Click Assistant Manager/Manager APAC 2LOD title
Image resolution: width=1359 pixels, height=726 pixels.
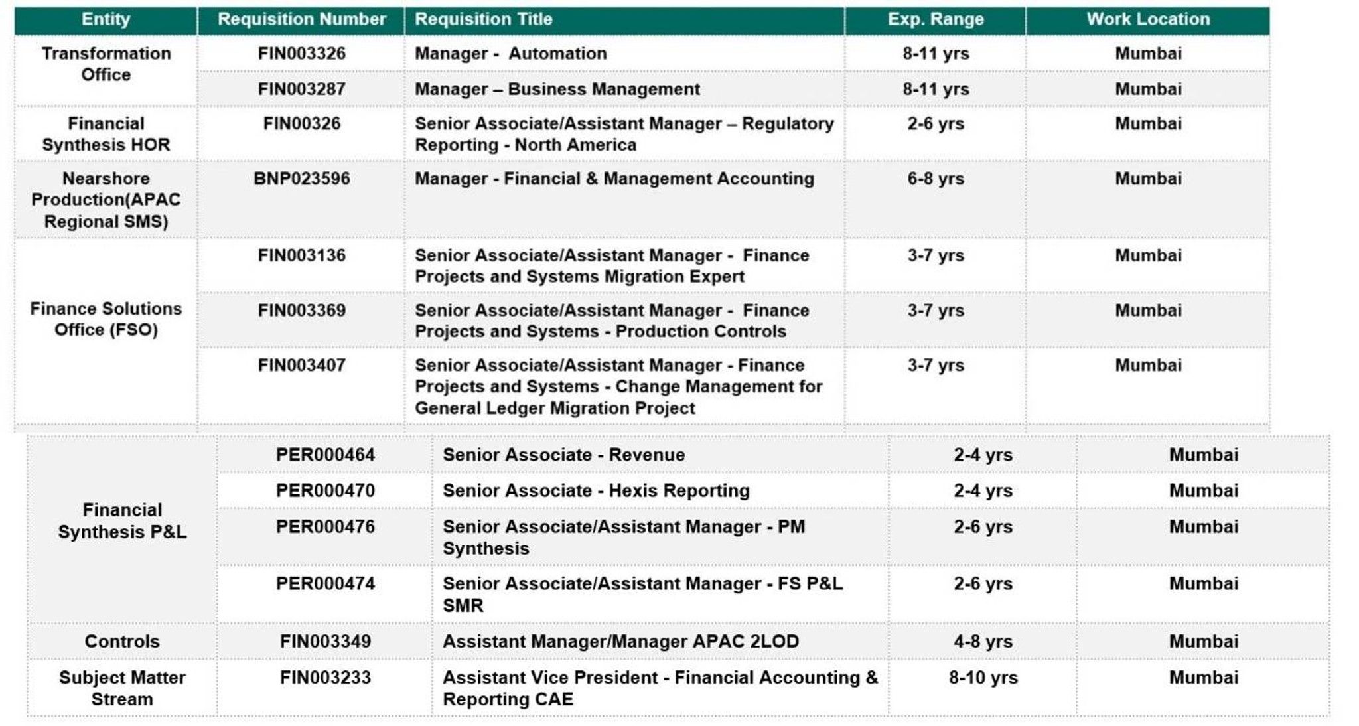point(620,642)
